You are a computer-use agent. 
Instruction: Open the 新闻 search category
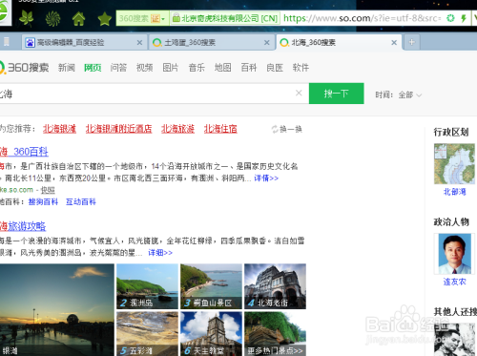pyautogui.click(x=67, y=68)
